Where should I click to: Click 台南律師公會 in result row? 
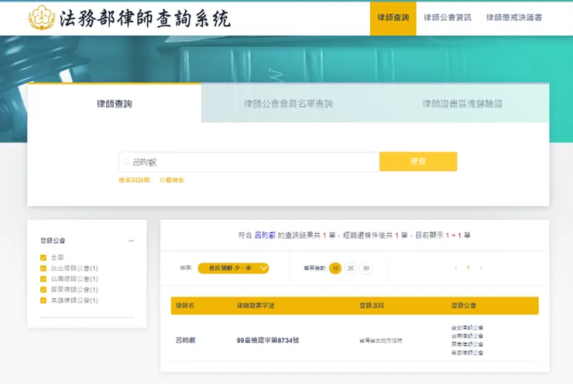(x=467, y=336)
